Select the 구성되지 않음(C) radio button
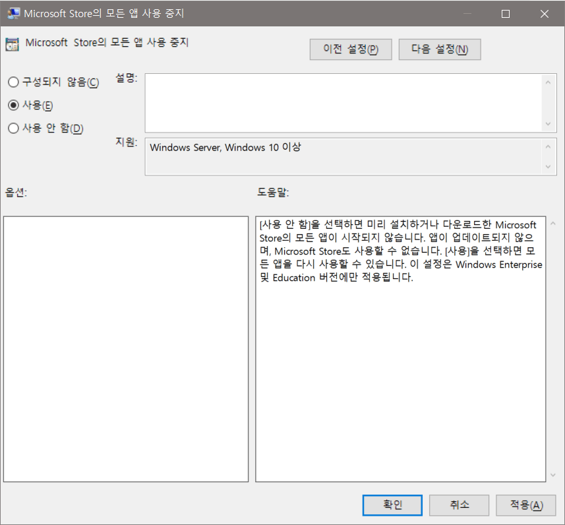Screen dimensions: 565x525 (12, 81)
